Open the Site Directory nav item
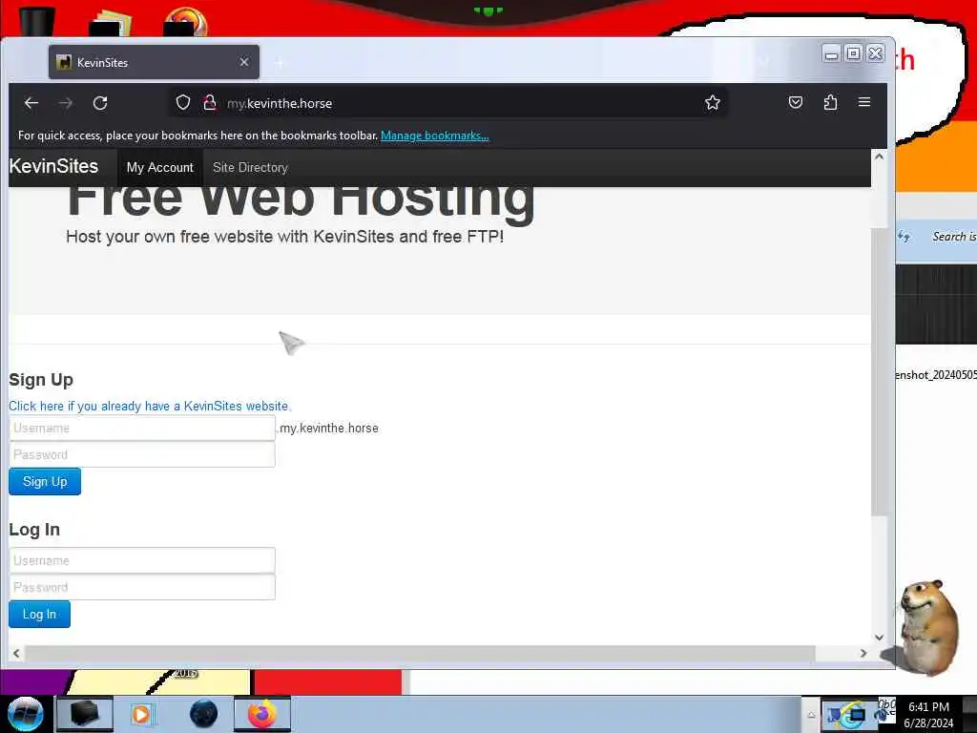Image resolution: width=977 pixels, height=733 pixels. coord(250,168)
